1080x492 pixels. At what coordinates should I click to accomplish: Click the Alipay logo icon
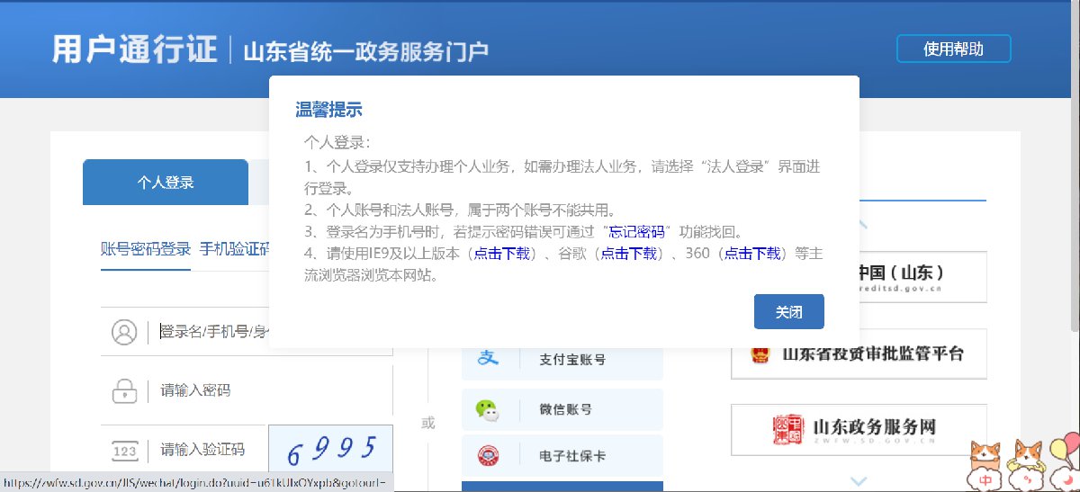488,359
